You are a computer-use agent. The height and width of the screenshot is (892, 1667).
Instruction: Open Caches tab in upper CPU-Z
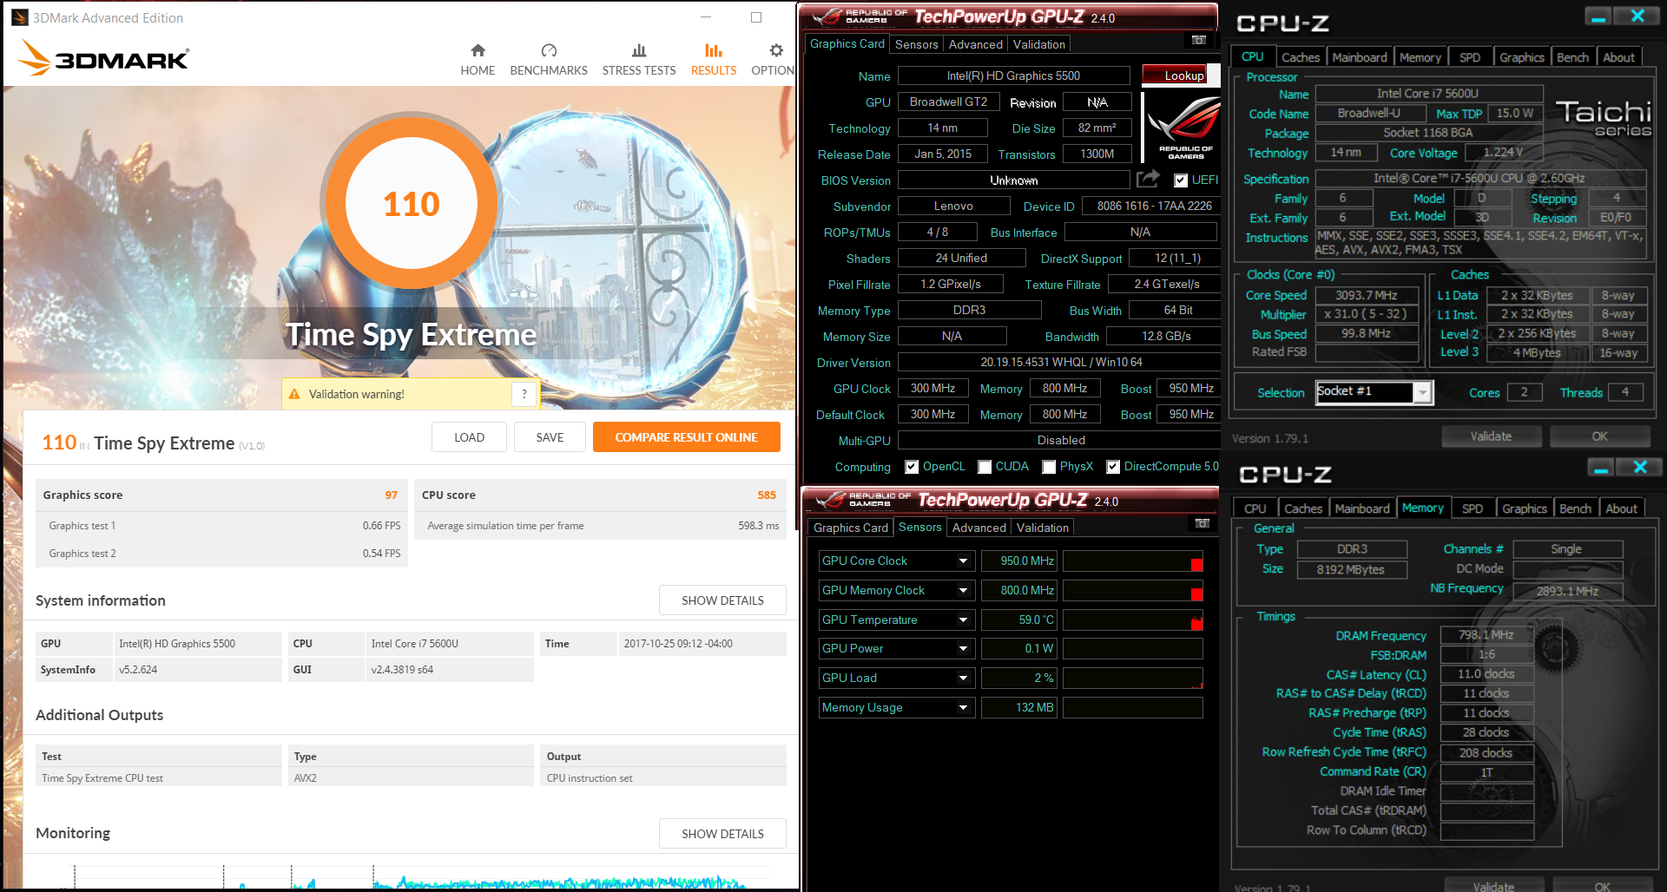[x=1300, y=57]
